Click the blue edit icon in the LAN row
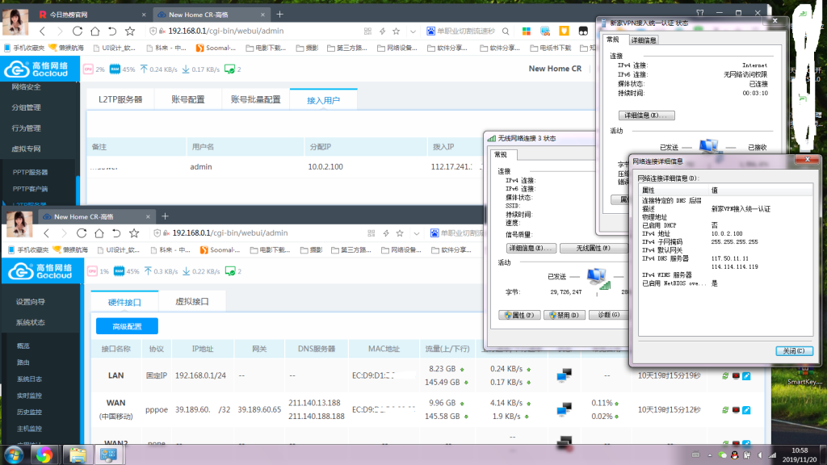The image size is (827, 465). pyautogui.click(x=746, y=376)
